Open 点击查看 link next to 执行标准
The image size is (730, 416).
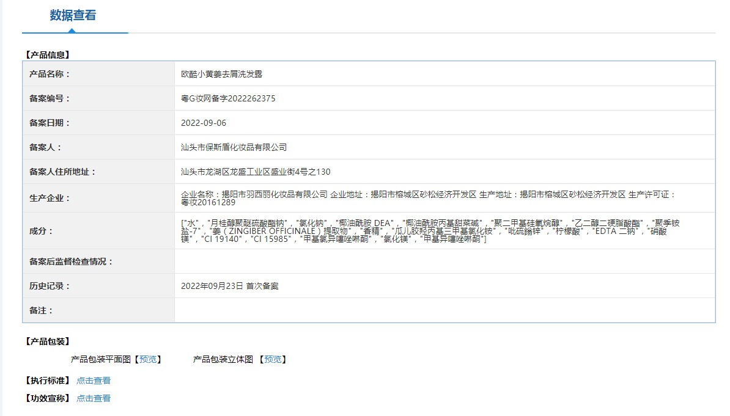point(94,381)
